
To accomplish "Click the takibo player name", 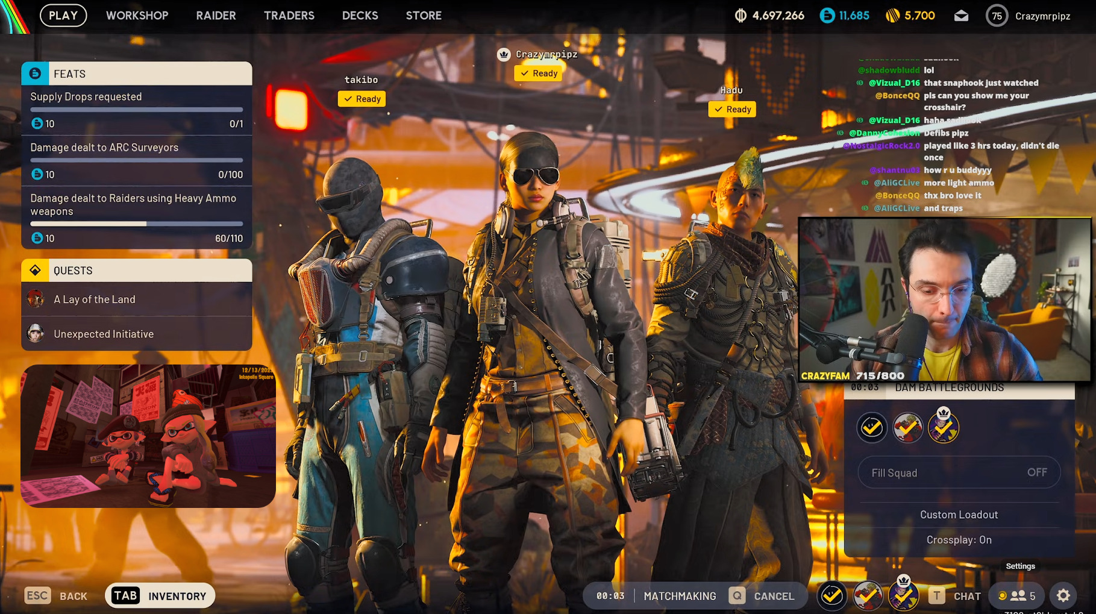I will [x=361, y=80].
